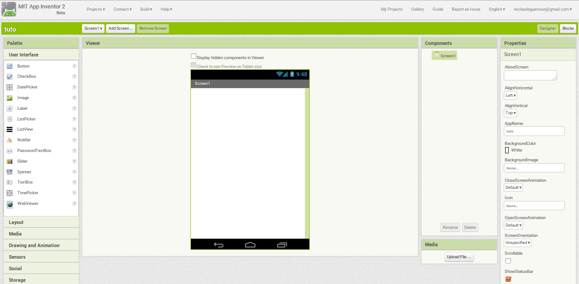The height and width of the screenshot is (284, 579).
Task: Expand the Drawing and Animation section
Action: (x=41, y=245)
